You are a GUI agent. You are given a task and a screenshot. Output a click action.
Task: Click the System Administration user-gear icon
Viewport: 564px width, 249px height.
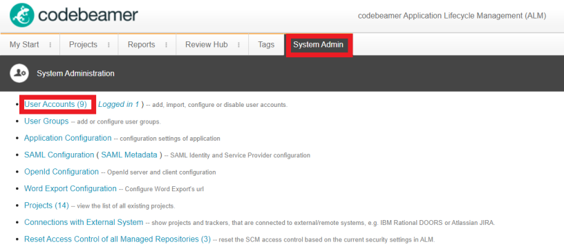click(x=19, y=73)
